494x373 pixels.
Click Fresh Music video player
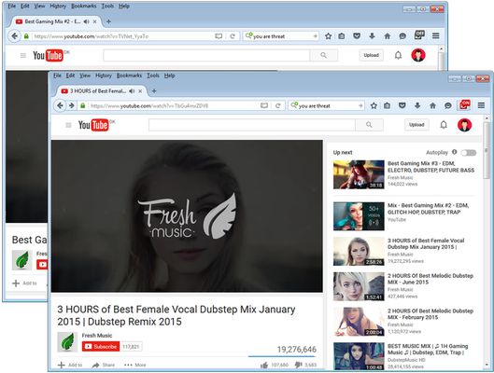(187, 216)
